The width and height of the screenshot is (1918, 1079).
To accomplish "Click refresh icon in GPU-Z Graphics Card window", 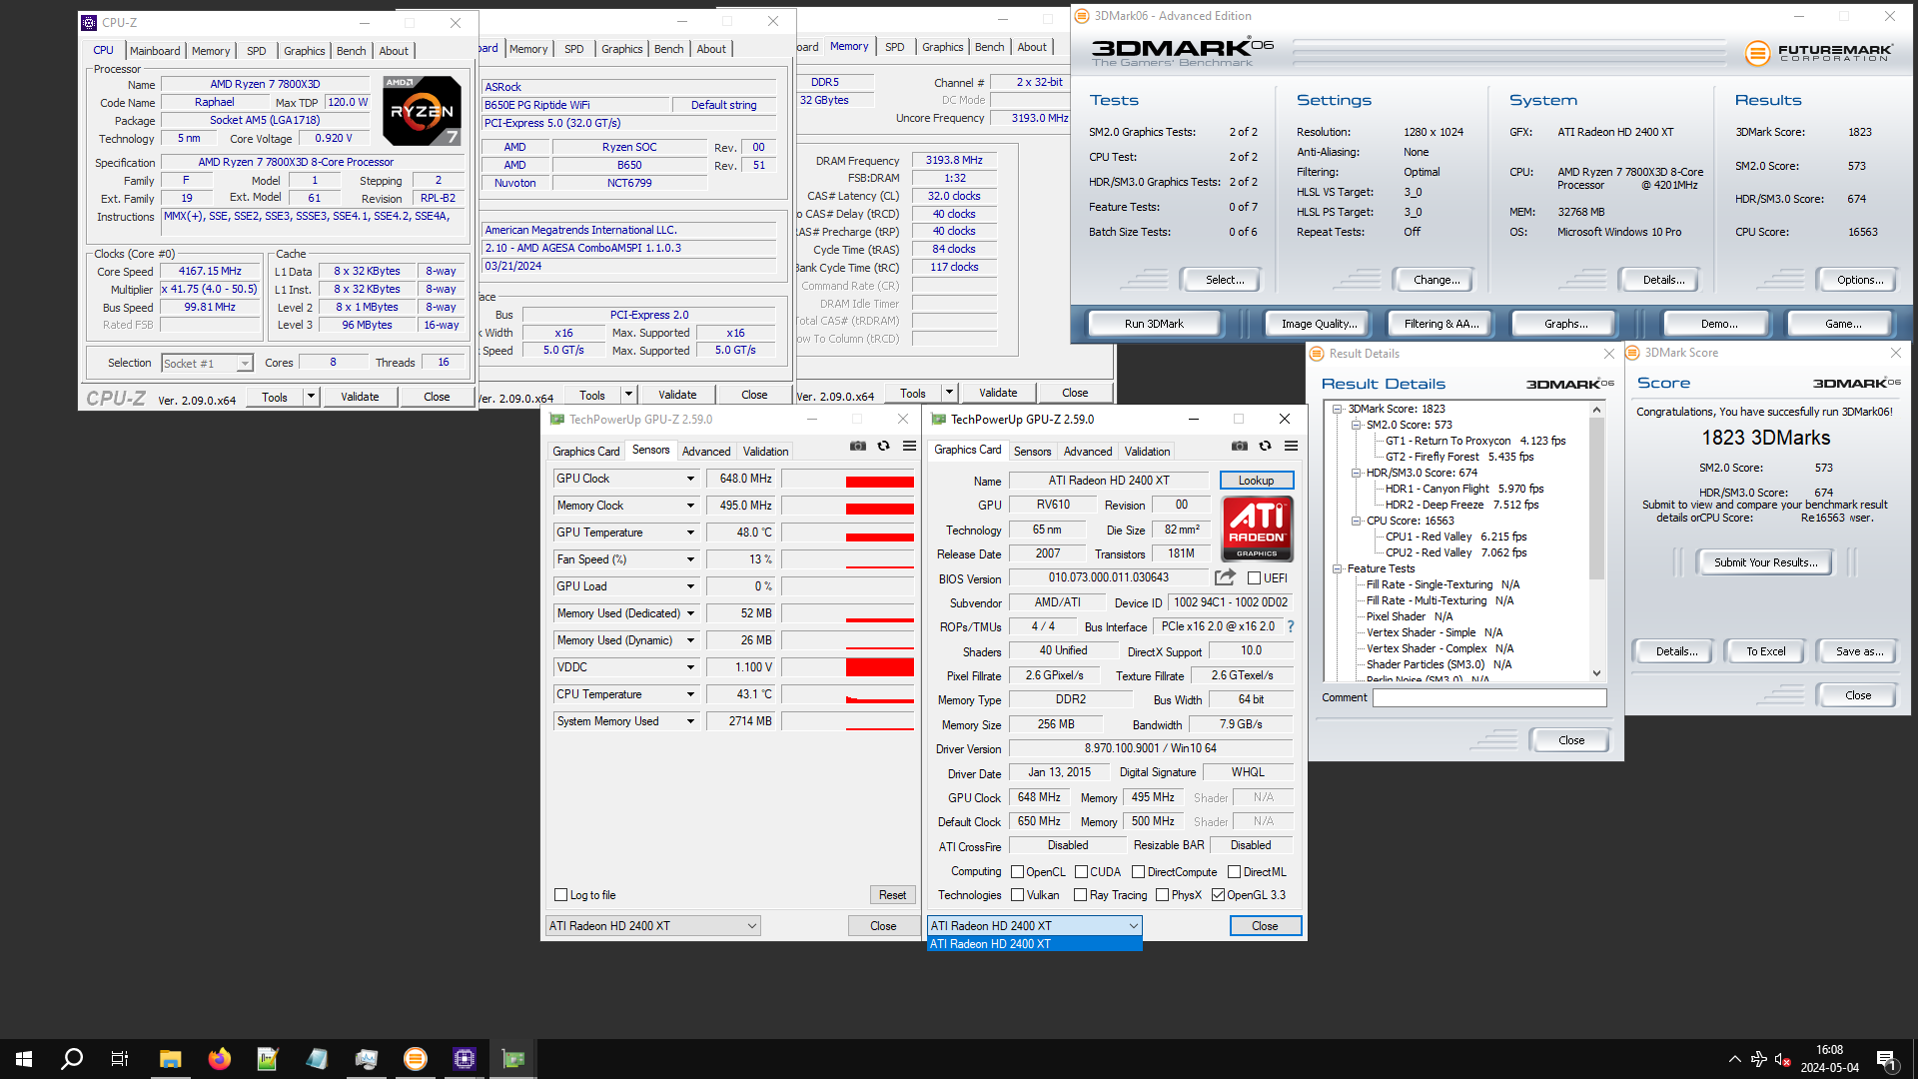I will click(1266, 447).
